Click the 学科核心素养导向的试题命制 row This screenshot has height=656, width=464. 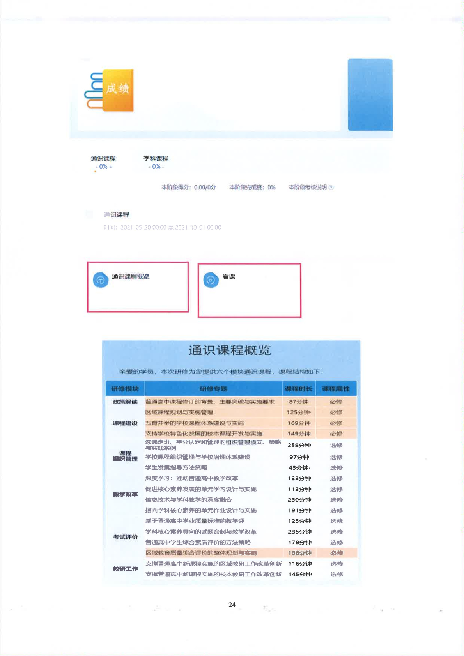(251, 532)
